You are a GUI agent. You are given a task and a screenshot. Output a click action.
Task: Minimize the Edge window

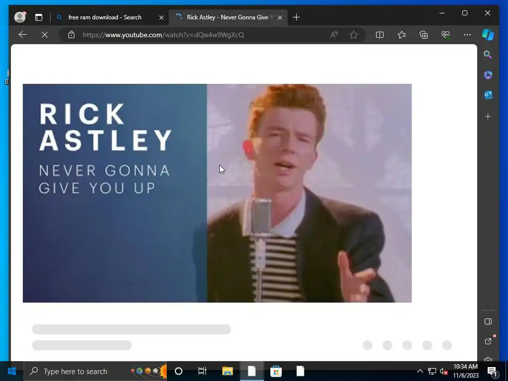click(442, 13)
